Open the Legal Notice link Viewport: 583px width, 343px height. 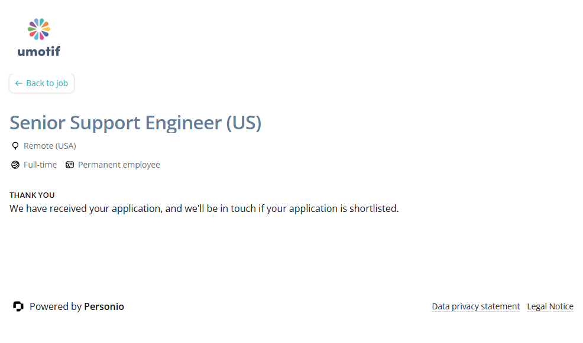(x=550, y=306)
